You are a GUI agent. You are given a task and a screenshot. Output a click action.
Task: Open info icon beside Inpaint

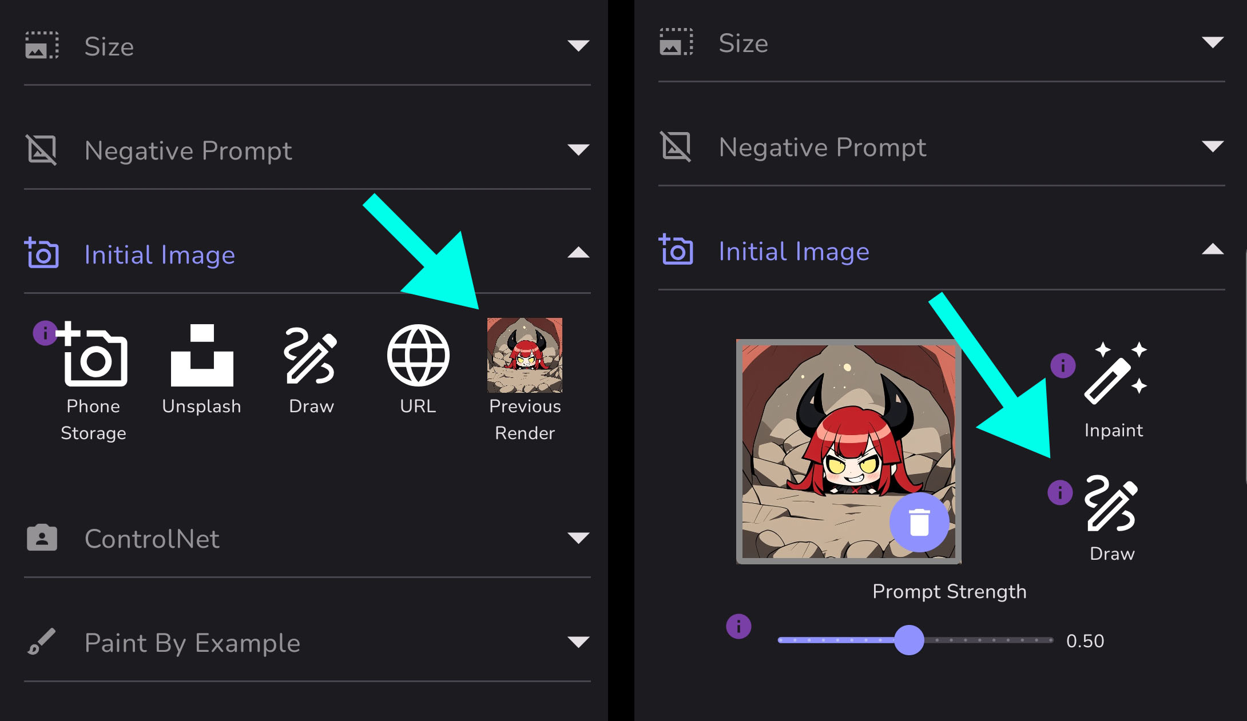pos(1063,365)
